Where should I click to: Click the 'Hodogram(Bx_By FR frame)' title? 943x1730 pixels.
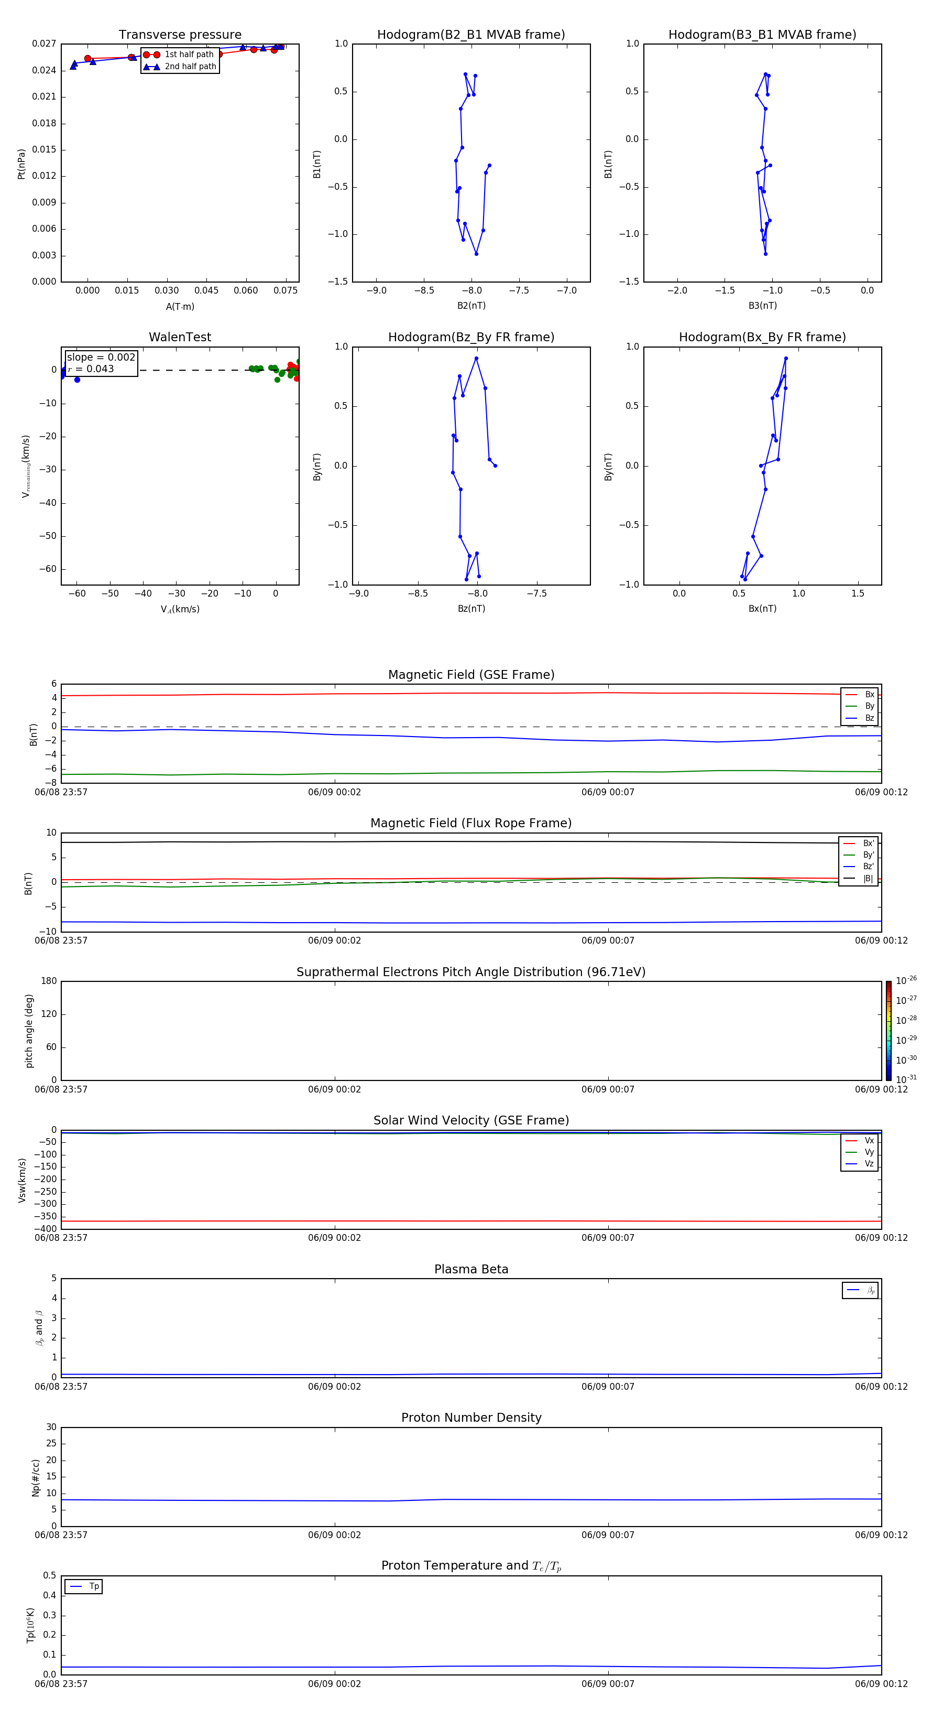point(762,337)
